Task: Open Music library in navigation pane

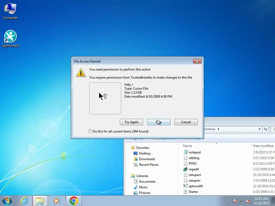Action: (143, 187)
